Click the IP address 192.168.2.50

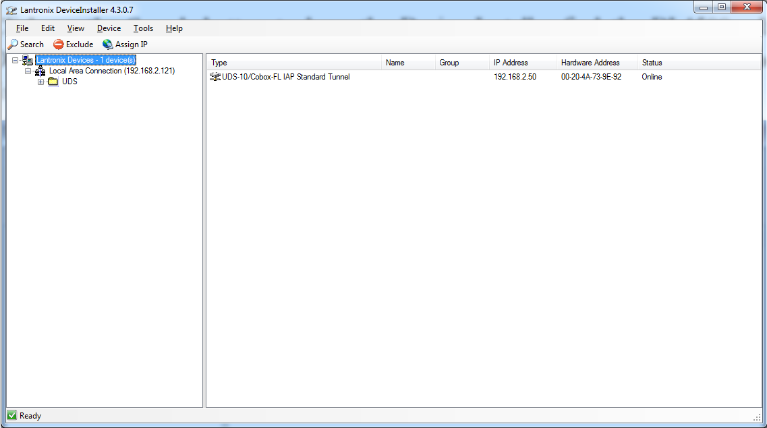click(515, 77)
